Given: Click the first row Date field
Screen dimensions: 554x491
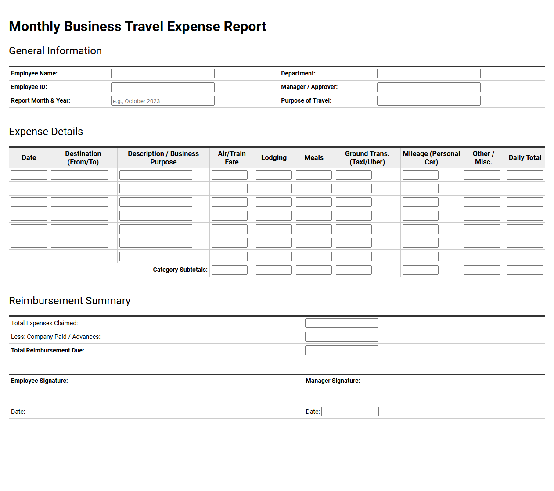Looking at the screenshot, I should (29, 175).
